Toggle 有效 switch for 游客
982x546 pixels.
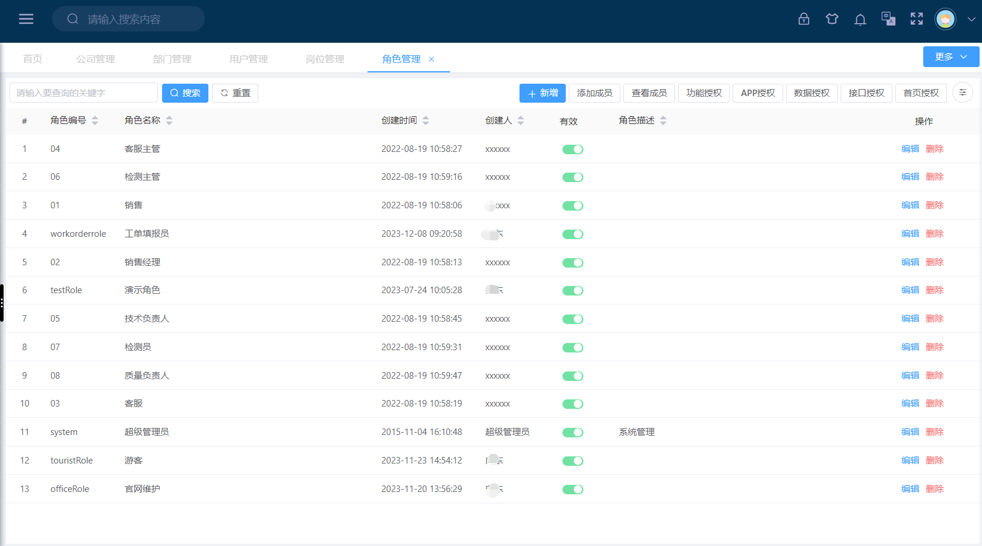tap(573, 461)
